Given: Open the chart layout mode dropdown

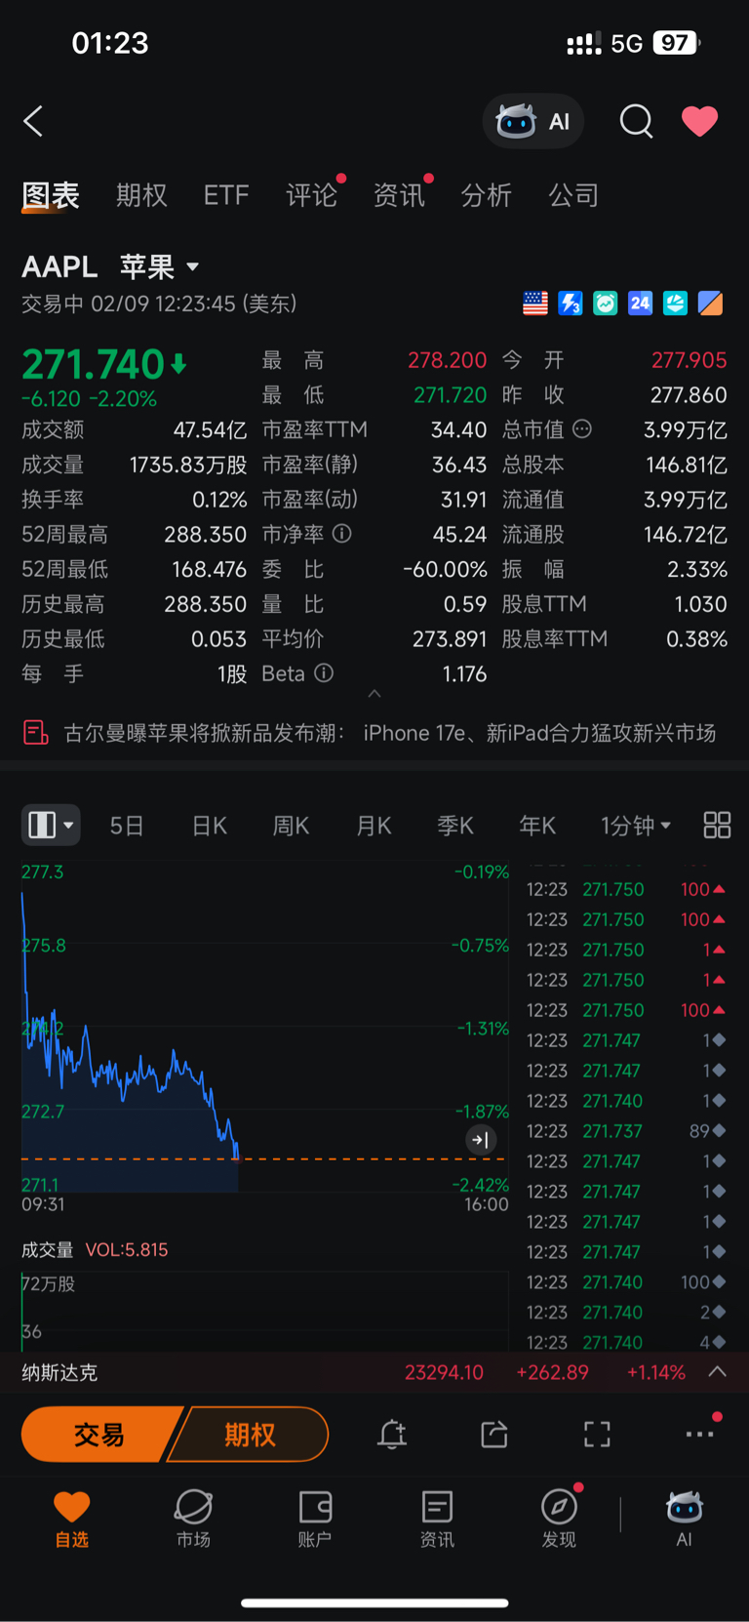Looking at the screenshot, I should pyautogui.click(x=51, y=826).
